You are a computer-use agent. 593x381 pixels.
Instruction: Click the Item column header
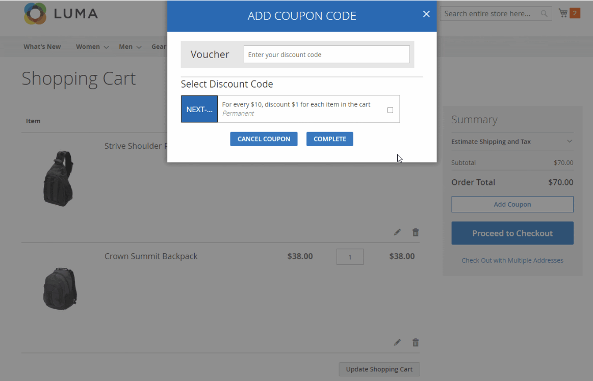(x=33, y=121)
